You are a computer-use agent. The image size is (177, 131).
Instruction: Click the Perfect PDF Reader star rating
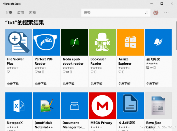[x=41, y=68]
